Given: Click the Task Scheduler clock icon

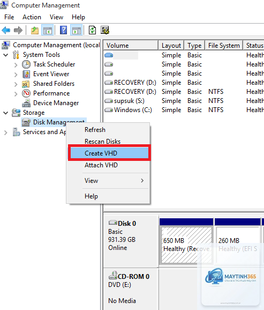Looking at the screenshot, I should coord(26,64).
